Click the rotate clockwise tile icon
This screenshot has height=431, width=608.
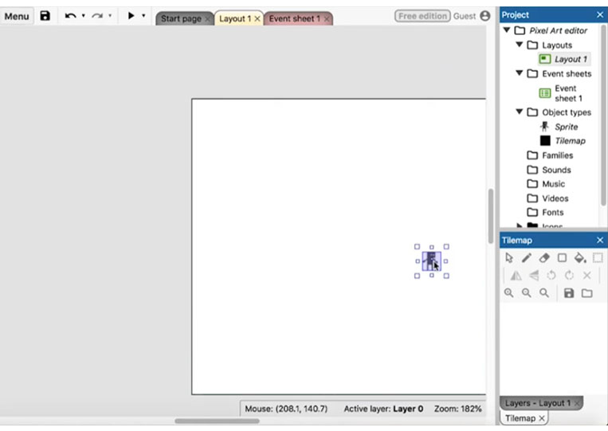569,276
